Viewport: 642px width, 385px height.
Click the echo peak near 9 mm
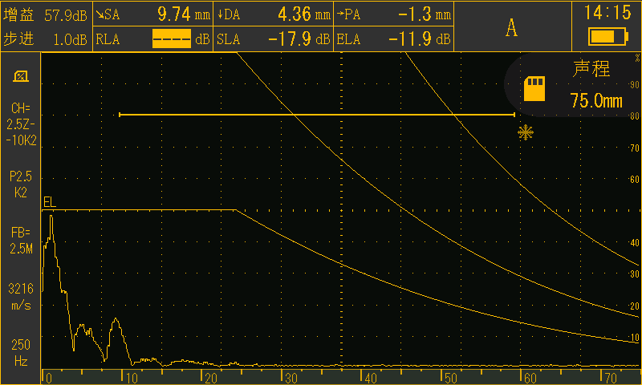[116, 320]
